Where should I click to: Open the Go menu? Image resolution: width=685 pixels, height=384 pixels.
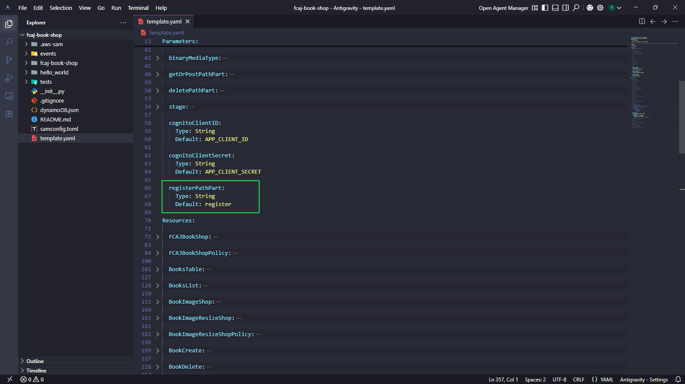[101, 8]
